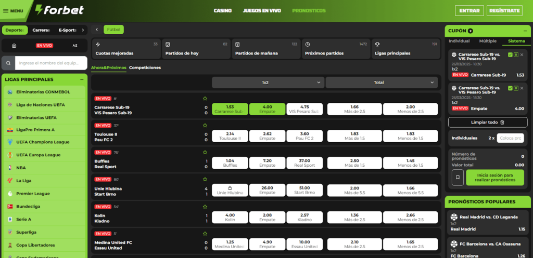
Task: Open the Partidos de mañana card
Action: coord(266,49)
